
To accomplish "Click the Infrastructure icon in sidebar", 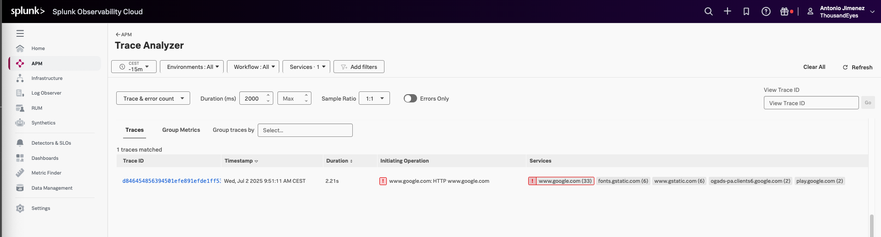I will 20,78.
